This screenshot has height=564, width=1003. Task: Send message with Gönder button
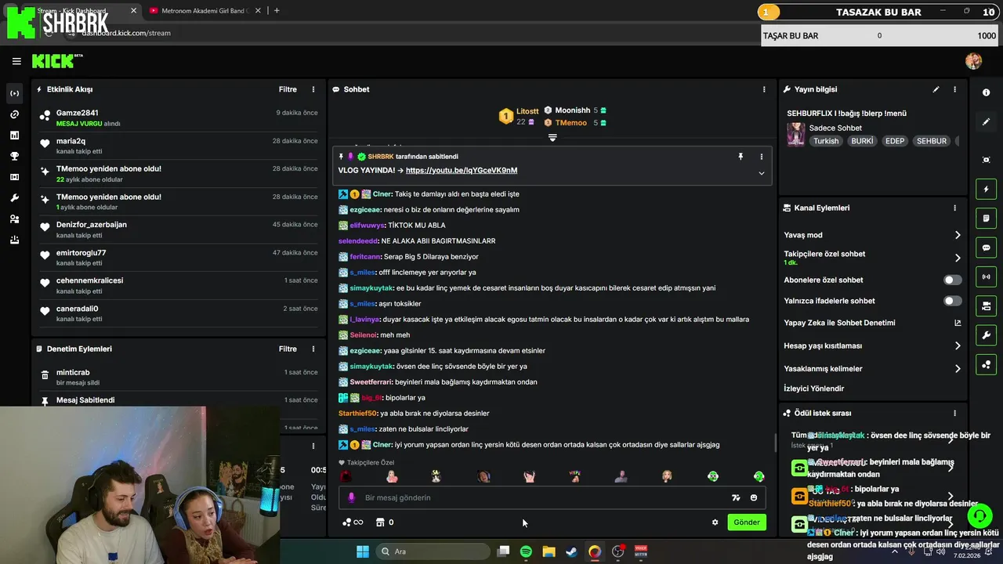(x=747, y=522)
